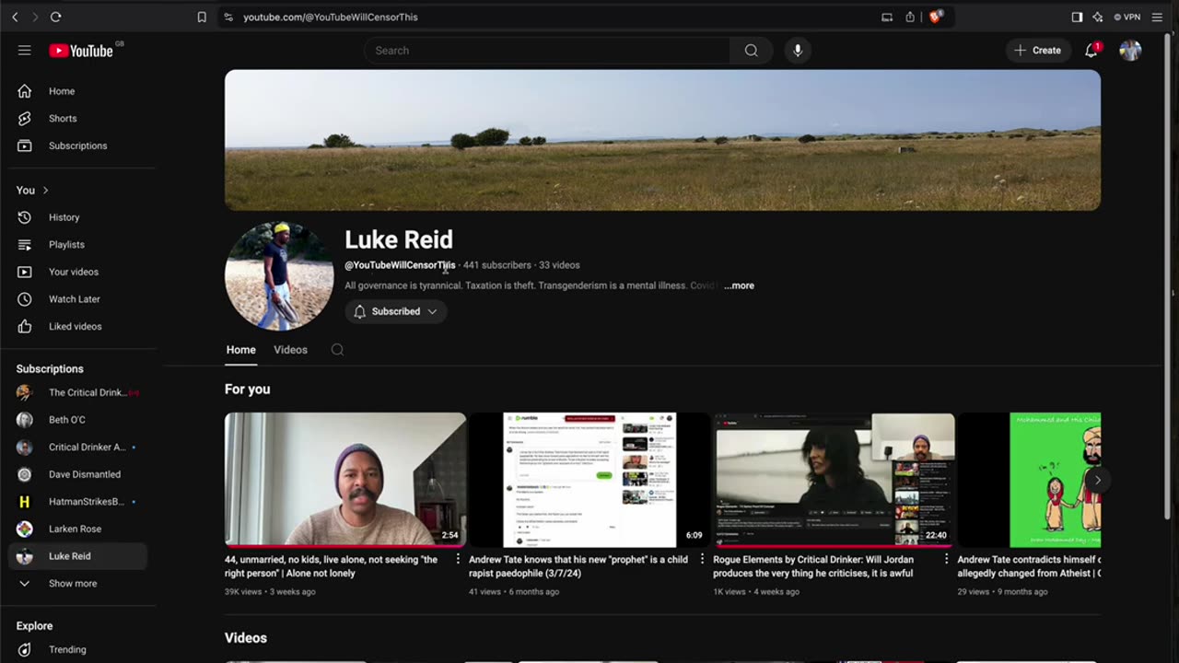Open Larken Rose subscription
The width and height of the screenshot is (1179, 663).
pyautogui.click(x=77, y=529)
